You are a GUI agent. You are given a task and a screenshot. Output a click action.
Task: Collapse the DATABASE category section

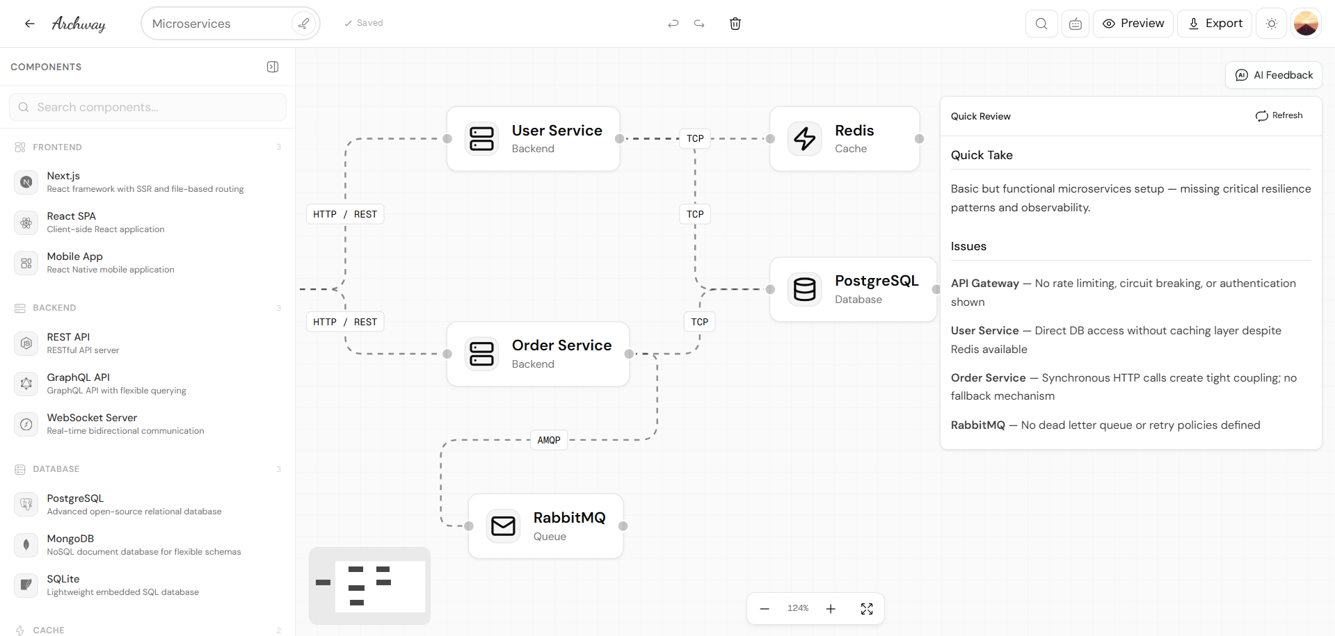coord(56,469)
